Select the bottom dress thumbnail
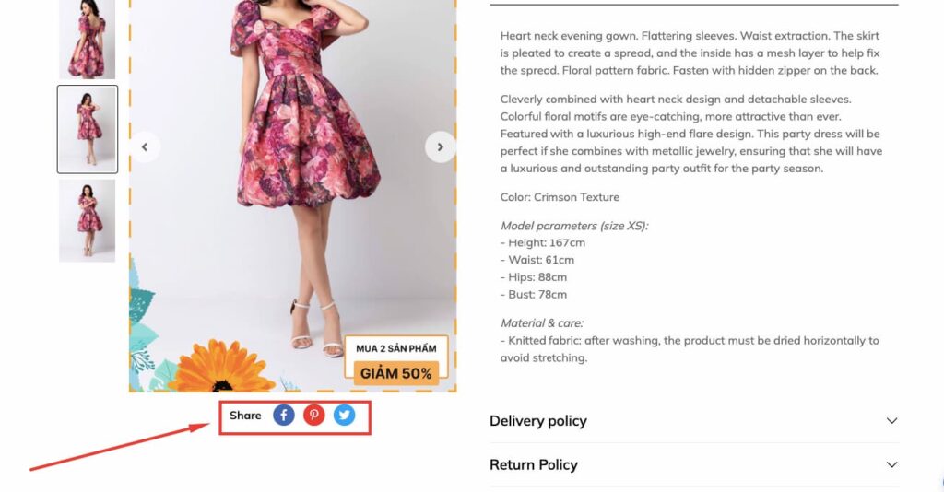Image resolution: width=944 pixels, height=492 pixels. pos(88,221)
